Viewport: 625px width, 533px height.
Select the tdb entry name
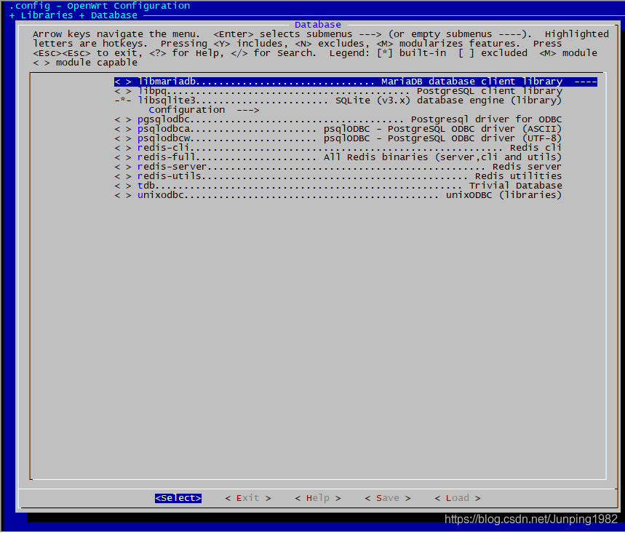pos(146,186)
